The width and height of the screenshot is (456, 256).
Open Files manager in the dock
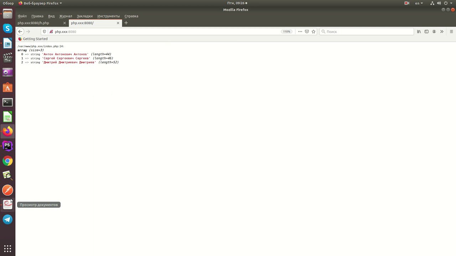point(7,14)
